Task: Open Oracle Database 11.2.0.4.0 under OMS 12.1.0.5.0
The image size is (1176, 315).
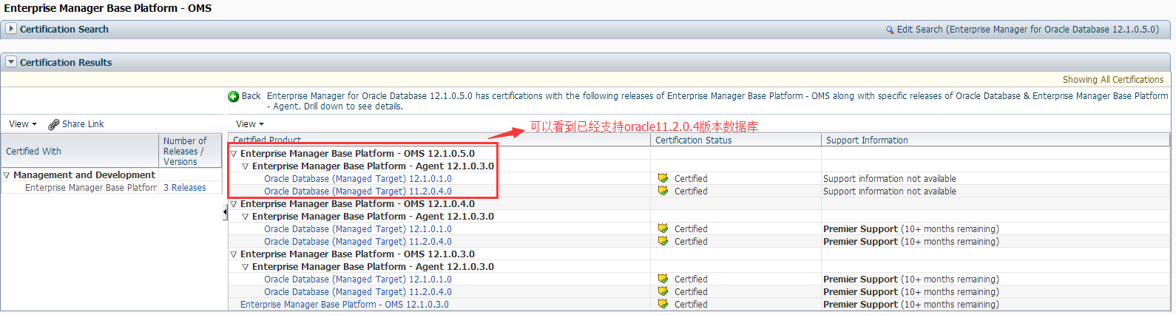Action: click(358, 192)
